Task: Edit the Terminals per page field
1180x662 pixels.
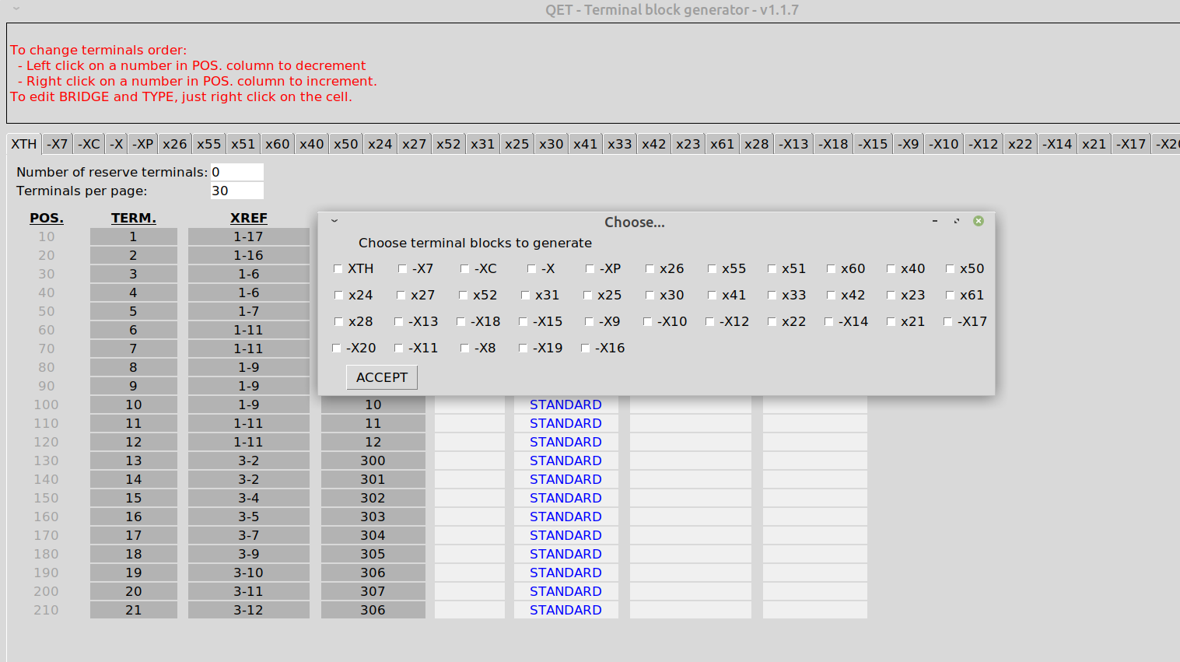Action: (x=236, y=191)
